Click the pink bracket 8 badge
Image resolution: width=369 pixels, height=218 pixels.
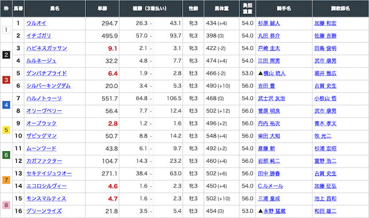pos(6,205)
